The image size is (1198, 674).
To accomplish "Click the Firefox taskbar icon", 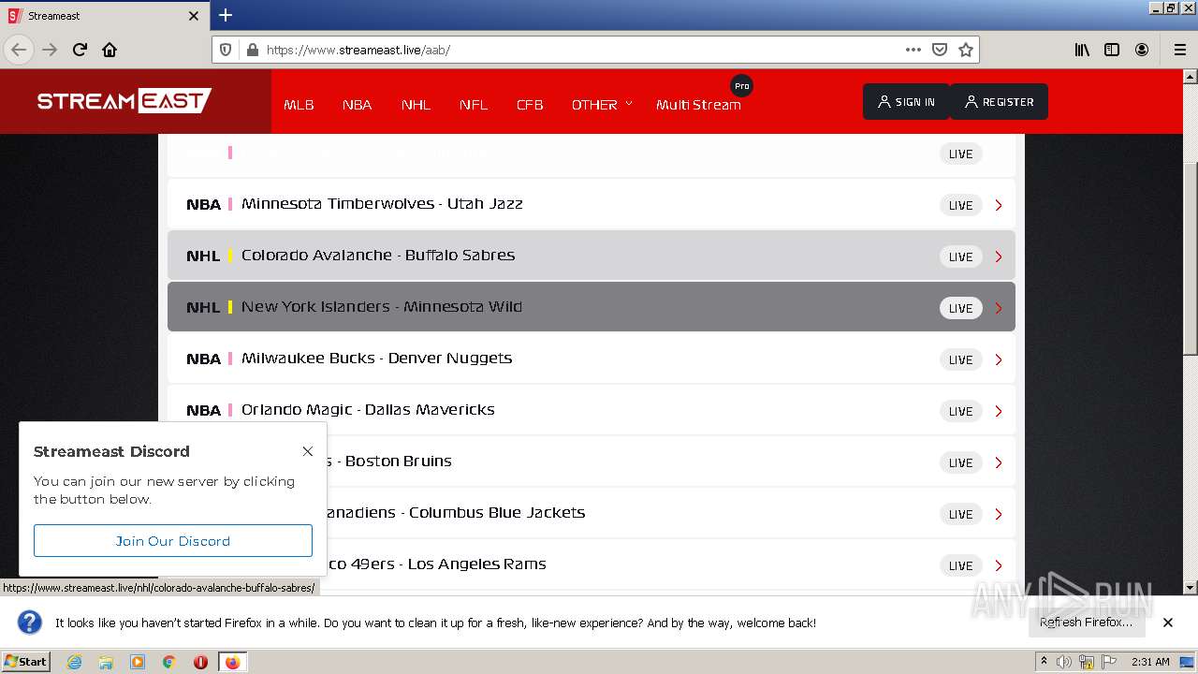I will coord(232,662).
